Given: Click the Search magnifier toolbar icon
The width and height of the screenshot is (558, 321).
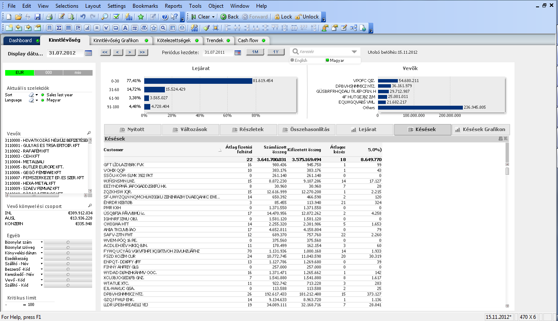Looking at the screenshot, I should click(105, 17).
